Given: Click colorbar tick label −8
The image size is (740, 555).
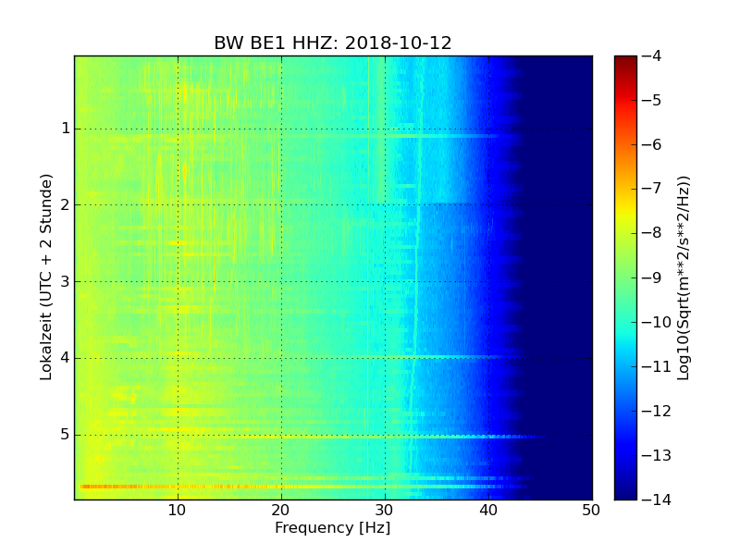Looking at the screenshot, I should coord(652,233).
